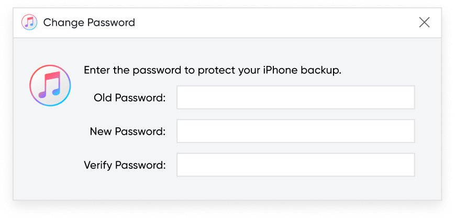Click the word Enter starting the instructions

coord(97,70)
